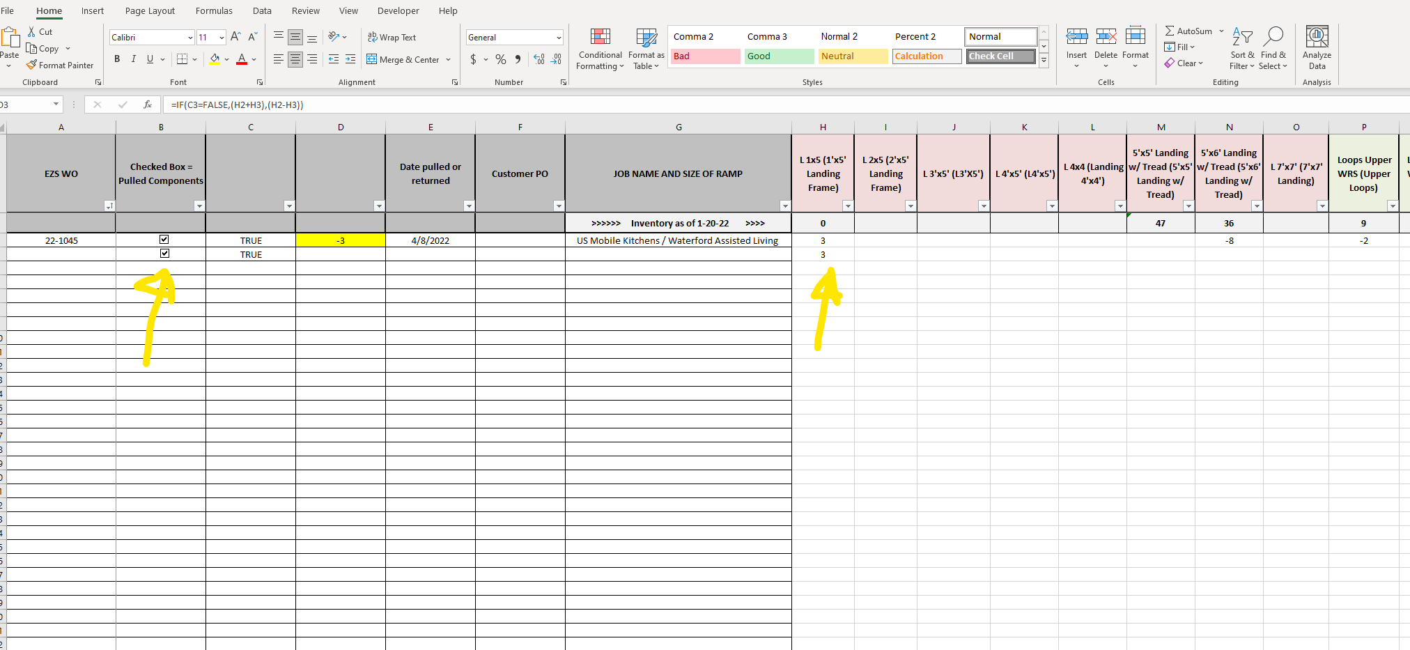
Task: Open the JOB NAME column filter dropdown
Action: 785,206
